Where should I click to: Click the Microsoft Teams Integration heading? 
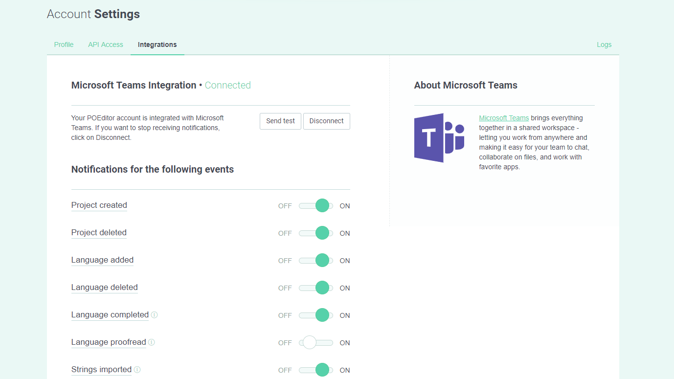134,85
